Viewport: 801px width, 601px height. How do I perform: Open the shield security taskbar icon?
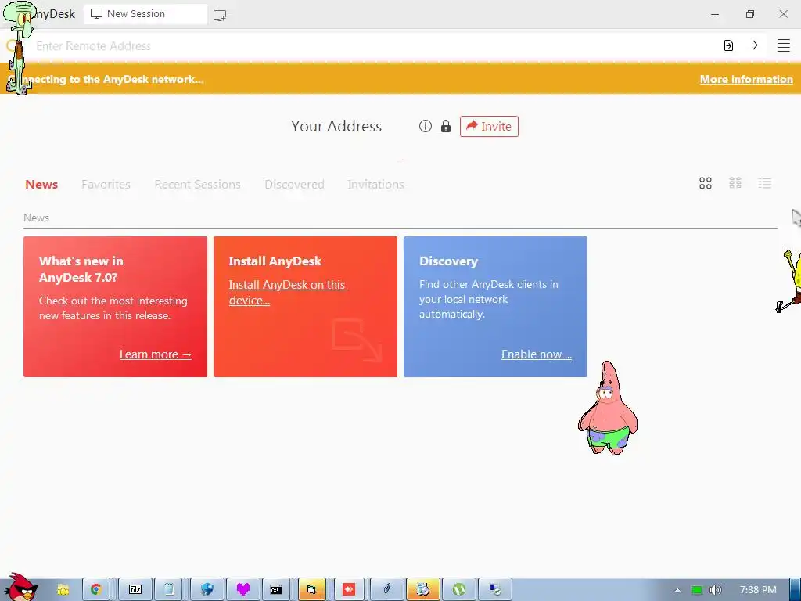[207, 590]
